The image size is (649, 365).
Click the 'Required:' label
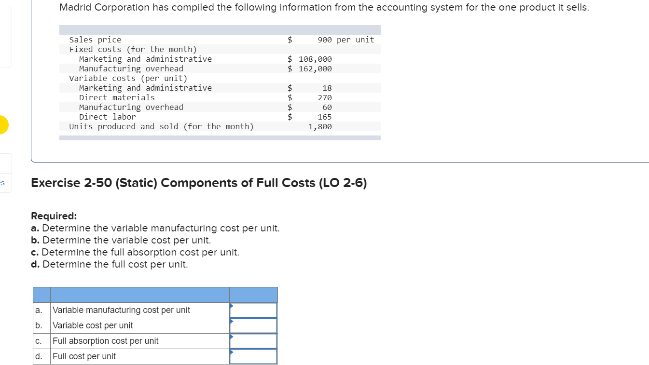pyautogui.click(x=54, y=216)
